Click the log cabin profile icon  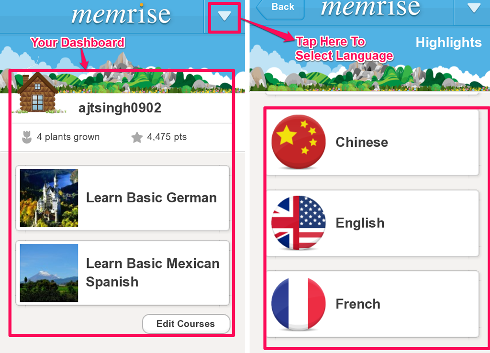coord(37,92)
